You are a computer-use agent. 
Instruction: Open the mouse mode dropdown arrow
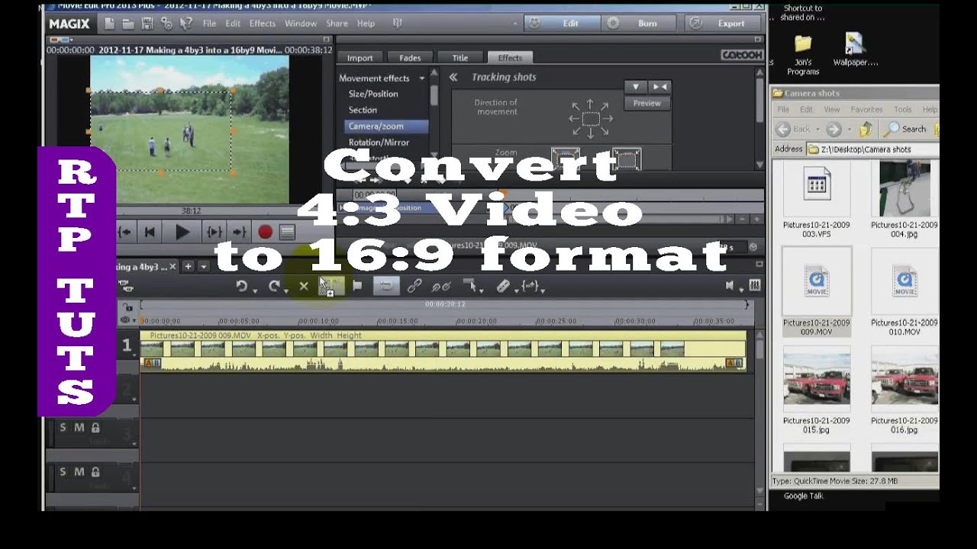pyautogui.click(x=481, y=290)
